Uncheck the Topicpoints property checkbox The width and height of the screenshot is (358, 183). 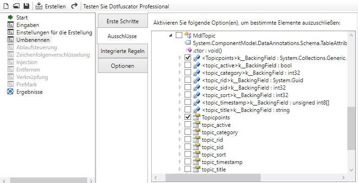point(188,117)
